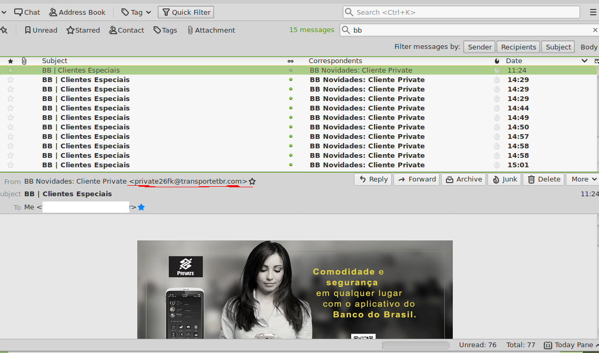This screenshot has height=353, width=599.
Task: Click the status bar progress meter
Action: (415, 345)
